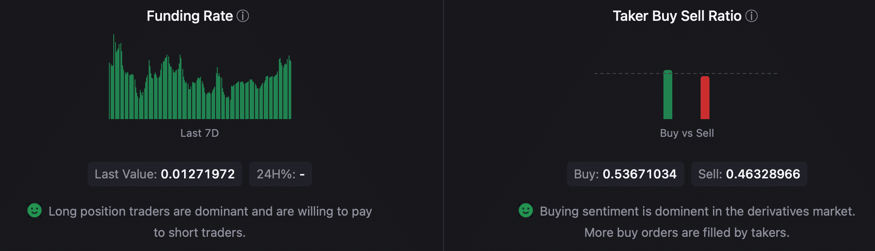This screenshot has height=251, width=875.
Task: Click the Buy 0.53671034 badge
Action: pyautogui.click(x=625, y=174)
